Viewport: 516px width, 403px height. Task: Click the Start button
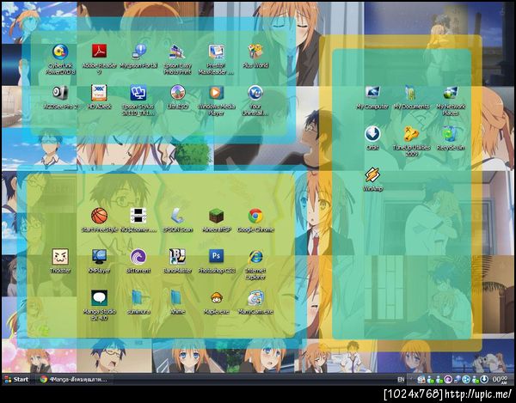[x=17, y=379]
